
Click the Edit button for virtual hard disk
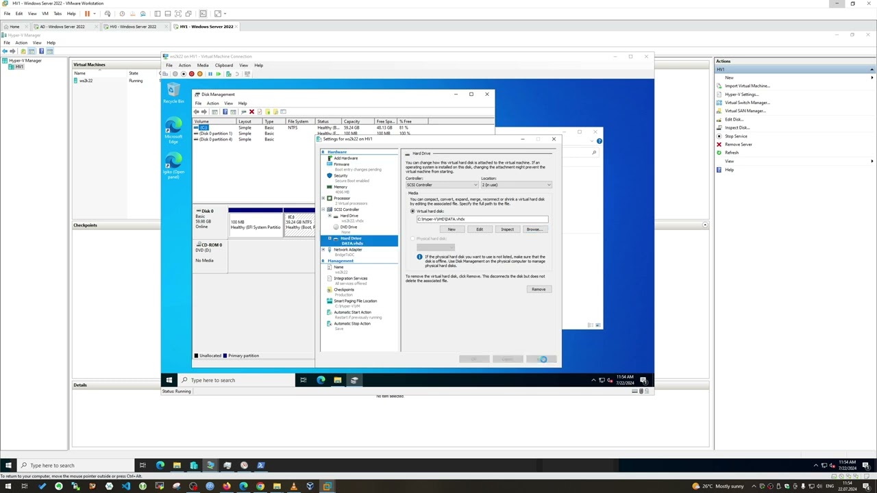pos(480,229)
